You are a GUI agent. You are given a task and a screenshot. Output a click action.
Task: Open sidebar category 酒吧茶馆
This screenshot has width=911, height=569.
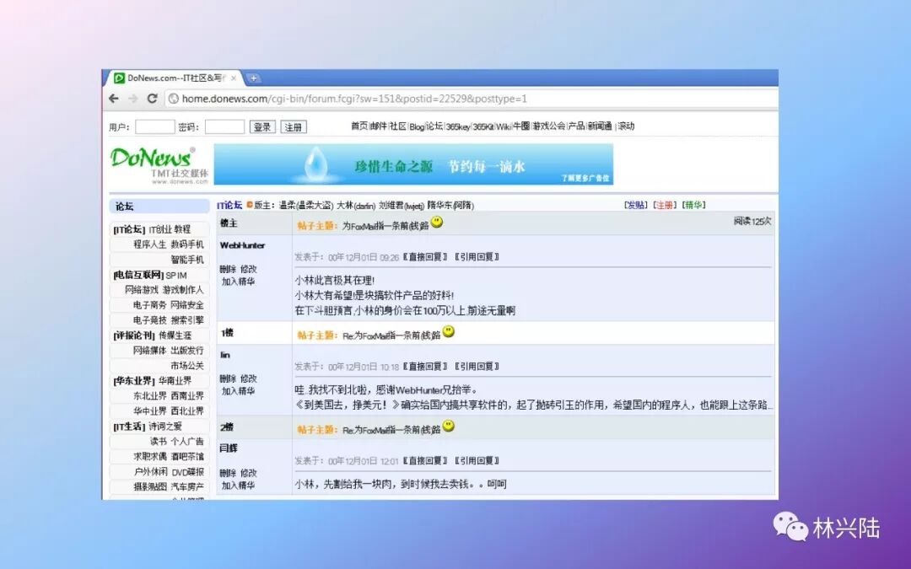(187, 456)
